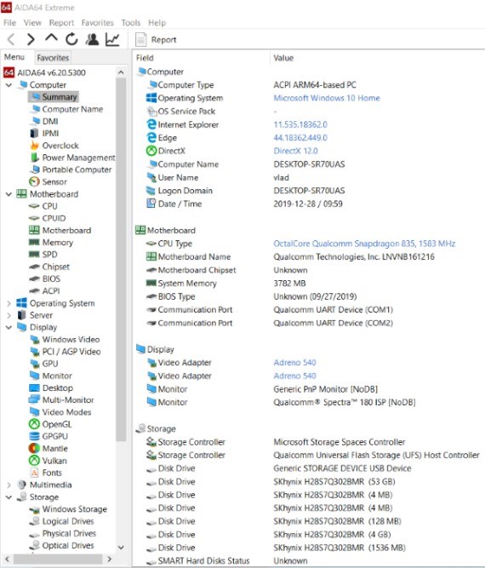The image size is (485, 568).
Task: Open the OctalCore Qualcomm Snapdragon 835 link
Action: pos(364,244)
